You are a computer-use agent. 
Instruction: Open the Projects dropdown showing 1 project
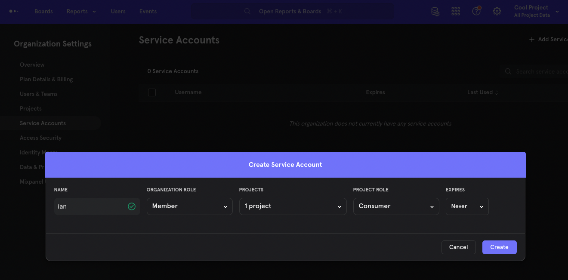tap(293, 206)
